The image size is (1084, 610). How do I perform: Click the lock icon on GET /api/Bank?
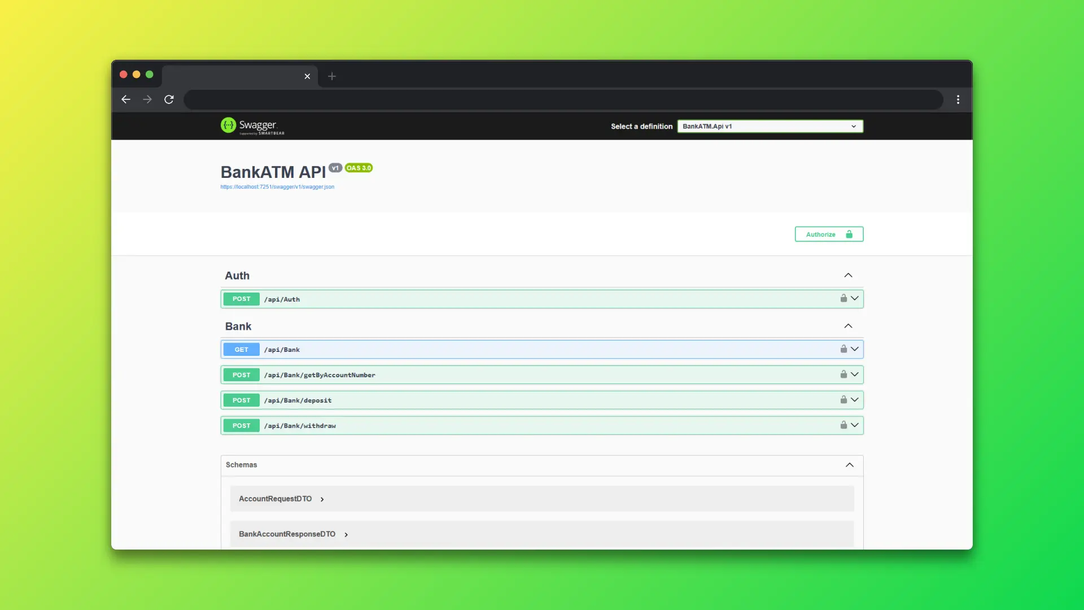pyautogui.click(x=843, y=349)
